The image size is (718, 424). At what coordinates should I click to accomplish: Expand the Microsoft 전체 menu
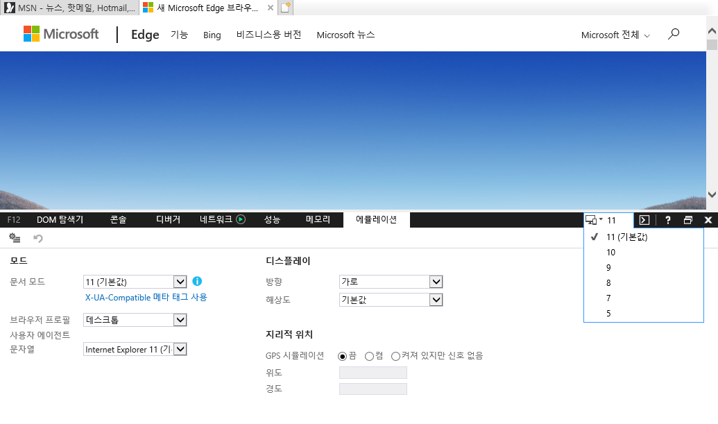click(x=615, y=35)
